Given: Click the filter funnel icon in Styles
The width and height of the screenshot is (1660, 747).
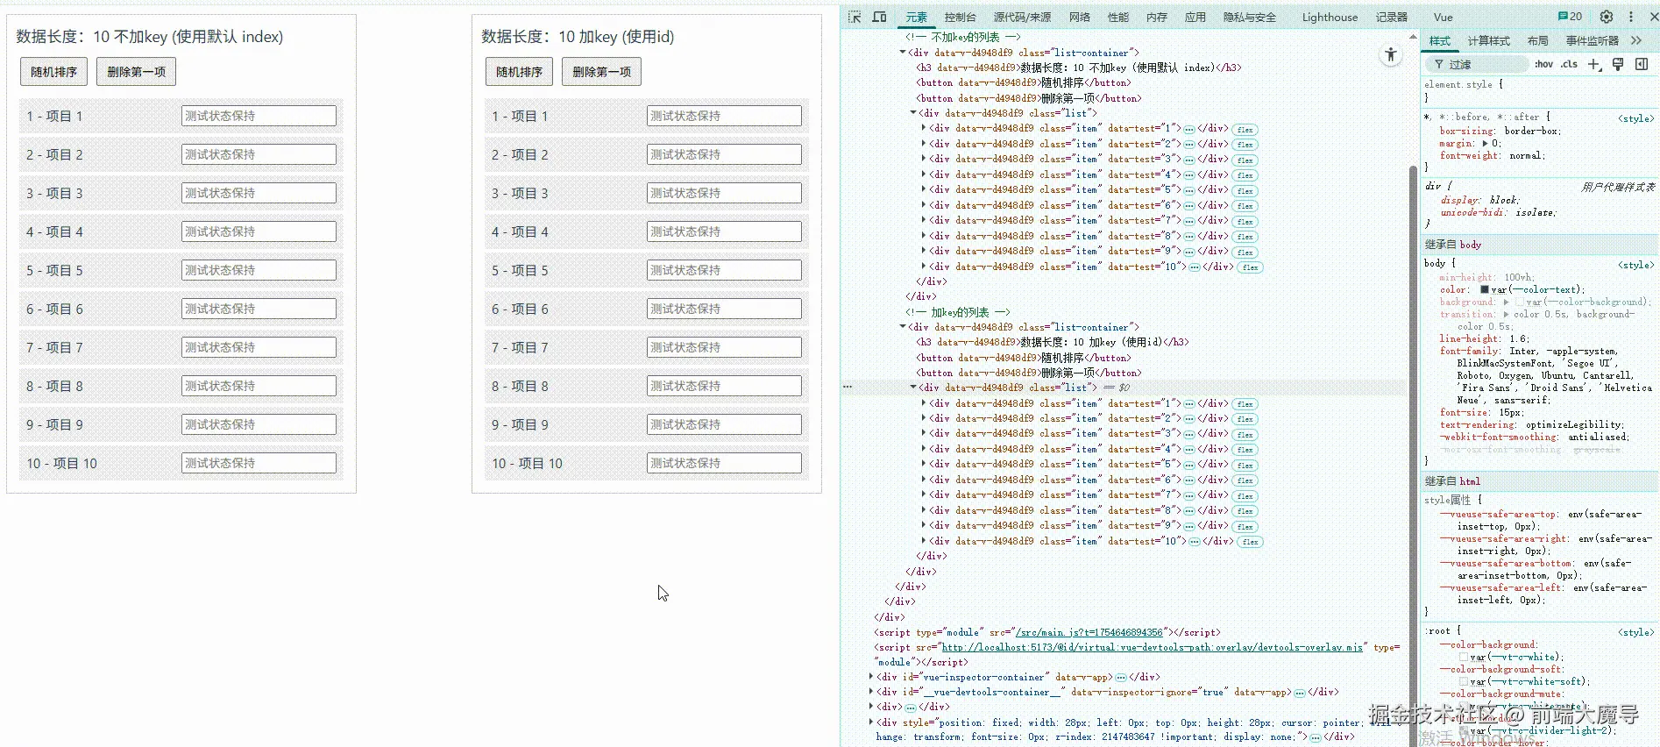Looking at the screenshot, I should pos(1438,64).
